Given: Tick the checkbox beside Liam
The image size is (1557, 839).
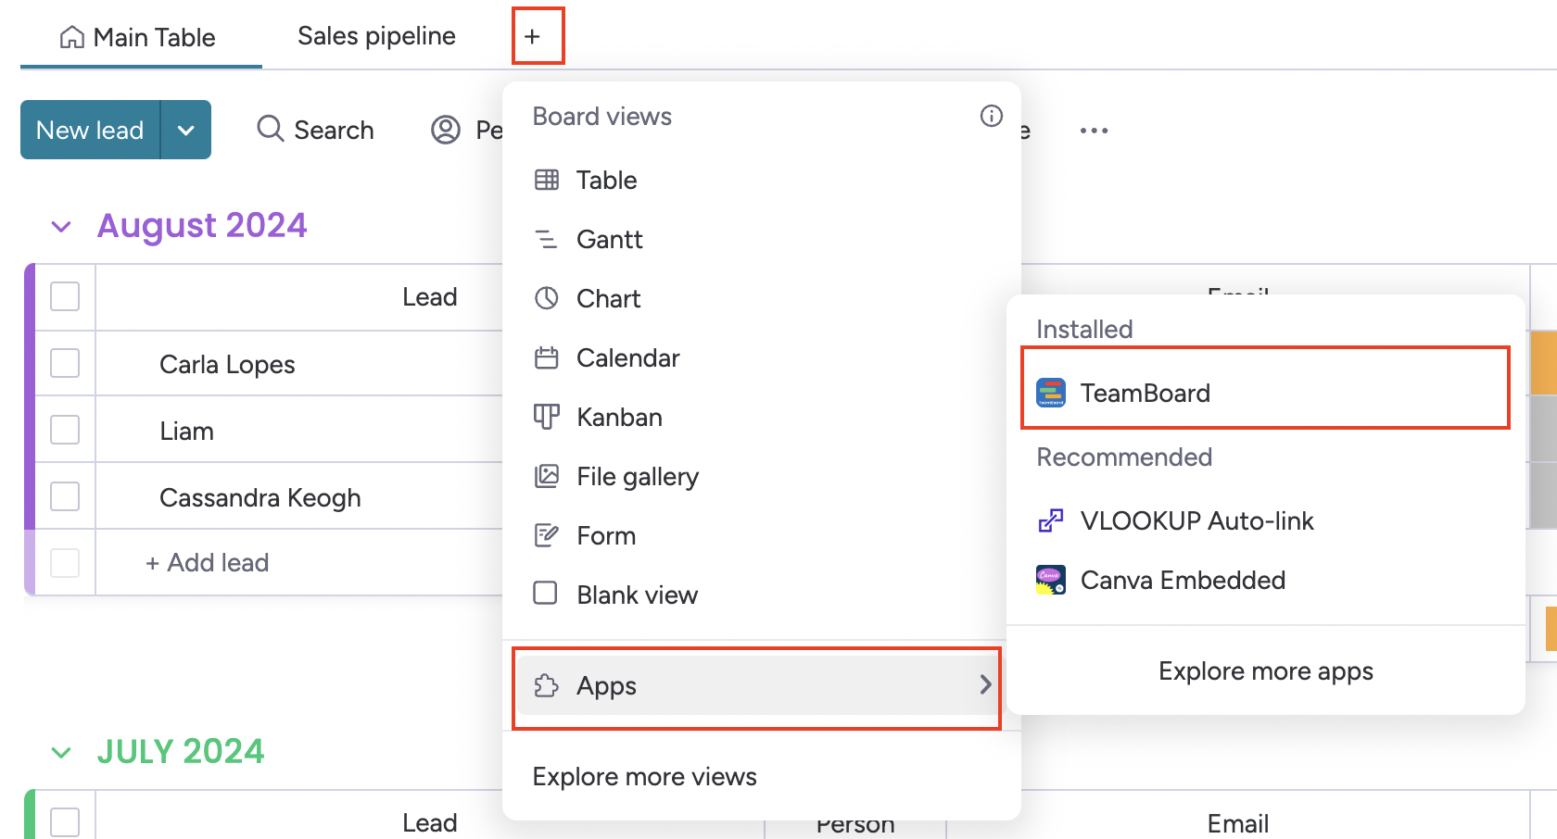Looking at the screenshot, I should click(65, 430).
